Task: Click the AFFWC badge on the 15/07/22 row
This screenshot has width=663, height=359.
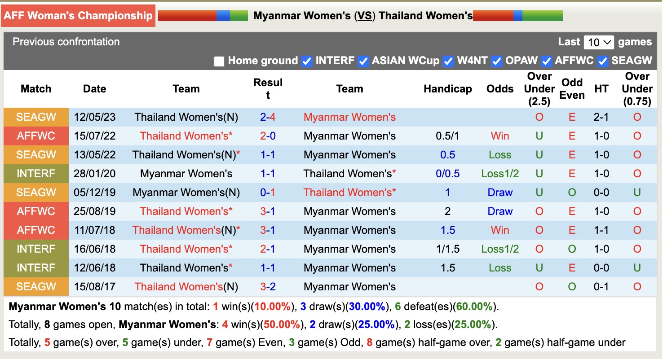Action: (36, 136)
